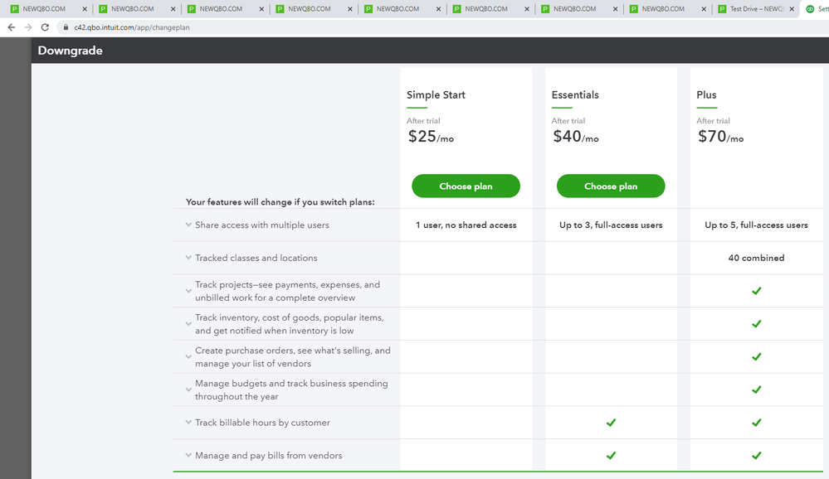Click Essentials checkmark for Track billable hours
829x479 pixels.
tap(611, 423)
